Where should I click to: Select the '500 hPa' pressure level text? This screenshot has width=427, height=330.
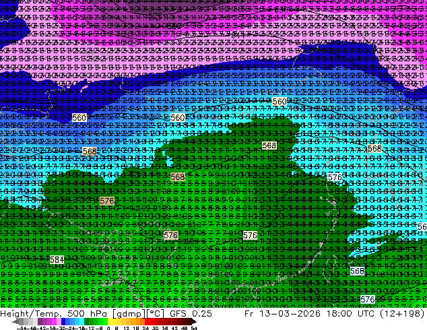86,314
